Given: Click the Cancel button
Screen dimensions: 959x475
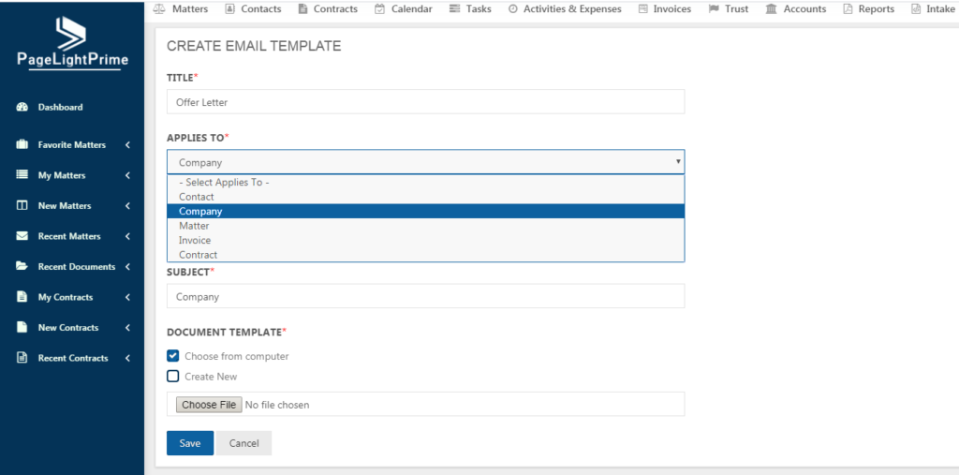Looking at the screenshot, I should coord(244,443).
